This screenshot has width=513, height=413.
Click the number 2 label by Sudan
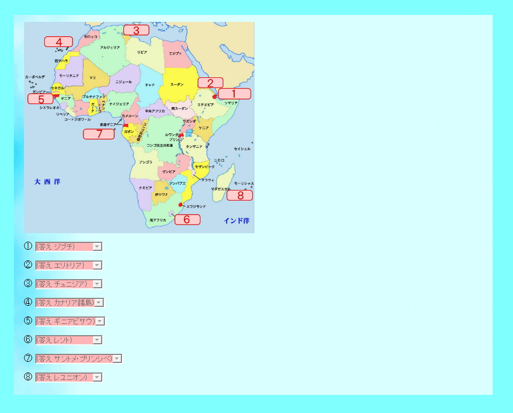tap(211, 83)
